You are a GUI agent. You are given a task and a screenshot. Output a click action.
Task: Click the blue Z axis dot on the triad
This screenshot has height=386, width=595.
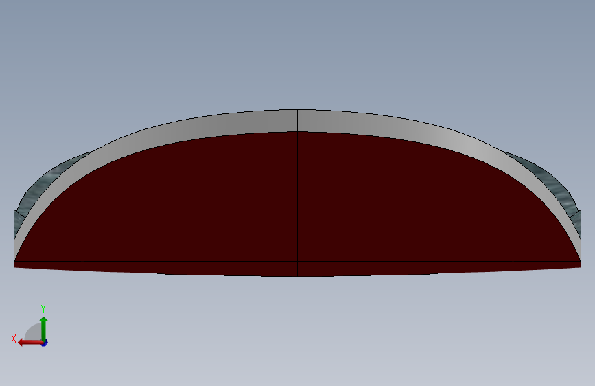tap(45, 343)
